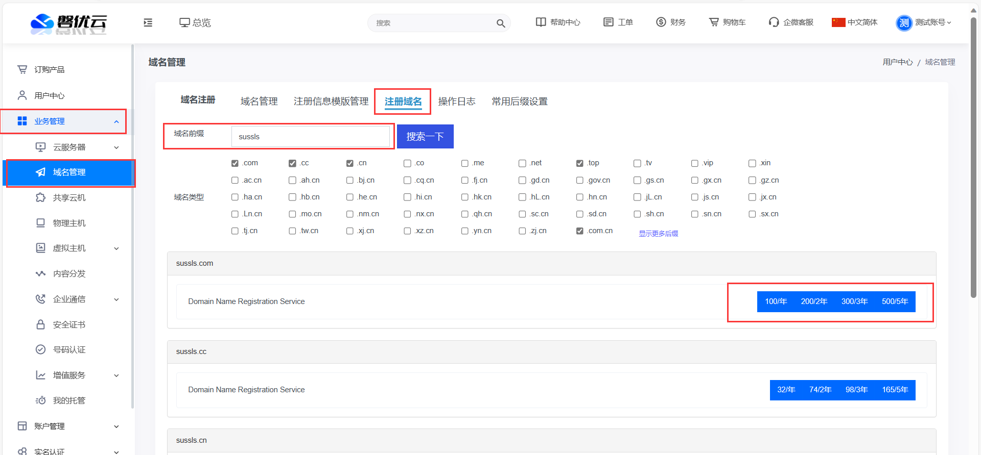This screenshot has height=455, width=981.
Task: Check the .vip domain suffix box
Action: pyautogui.click(x=695, y=163)
